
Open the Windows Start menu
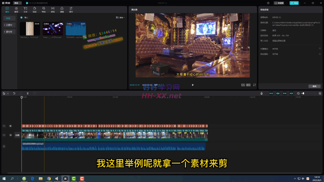(4, 179)
